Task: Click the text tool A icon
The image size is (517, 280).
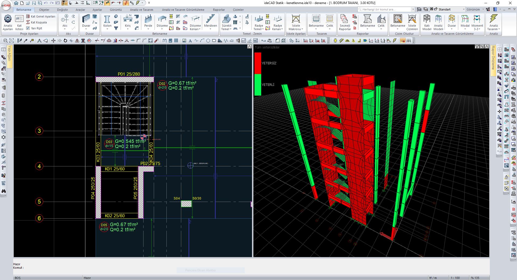Action: (190, 41)
